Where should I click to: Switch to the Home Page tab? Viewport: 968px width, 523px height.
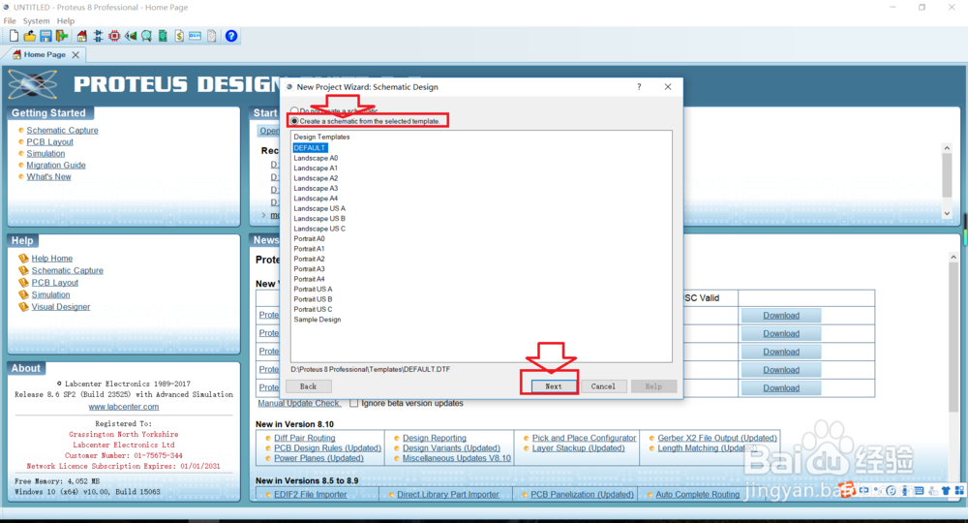pos(45,54)
